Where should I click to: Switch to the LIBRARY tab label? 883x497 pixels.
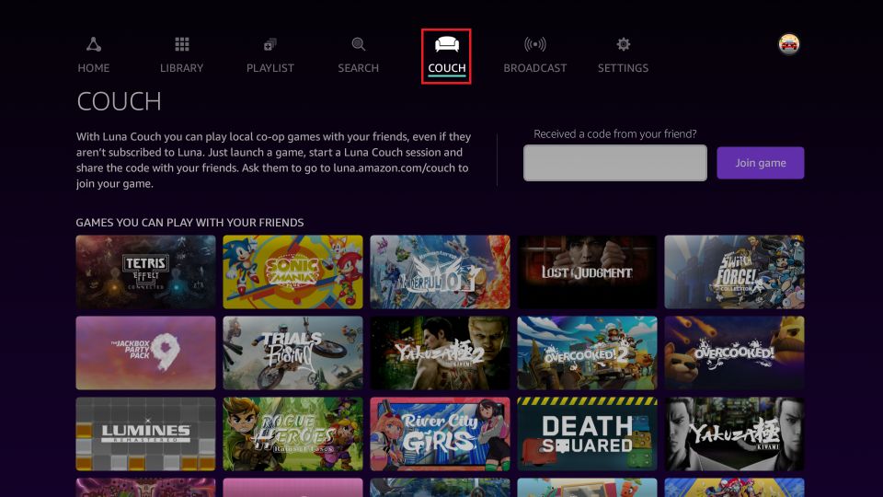pos(181,67)
